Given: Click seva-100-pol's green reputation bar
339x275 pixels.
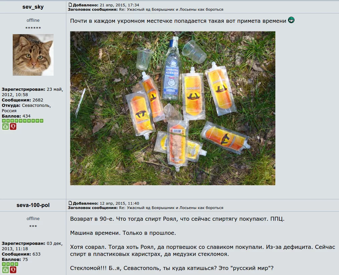Looking at the screenshot, I should coord(10,264).
